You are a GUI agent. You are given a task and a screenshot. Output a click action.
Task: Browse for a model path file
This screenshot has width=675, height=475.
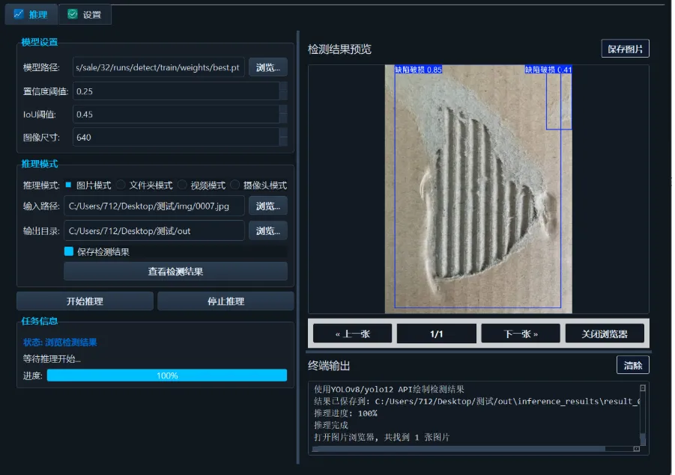pos(267,67)
